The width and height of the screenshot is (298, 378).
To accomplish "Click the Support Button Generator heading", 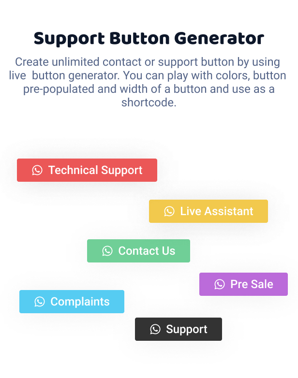I will 149,39.
